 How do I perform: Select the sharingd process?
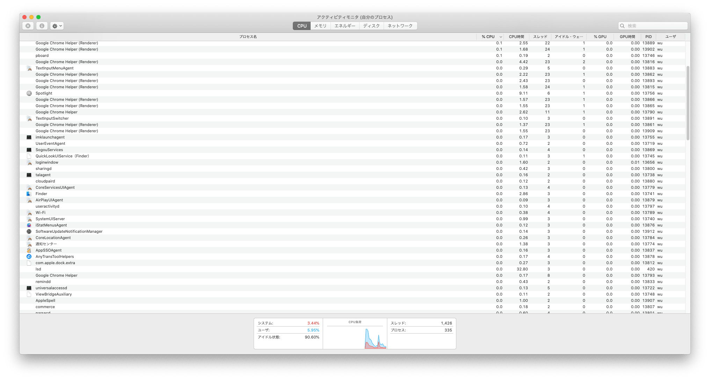pyautogui.click(x=353, y=169)
